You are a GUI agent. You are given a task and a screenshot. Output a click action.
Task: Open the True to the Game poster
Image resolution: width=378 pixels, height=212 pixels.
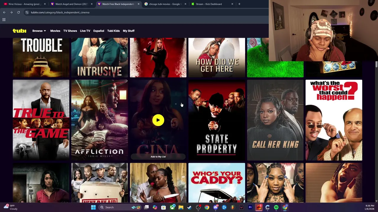click(x=41, y=120)
